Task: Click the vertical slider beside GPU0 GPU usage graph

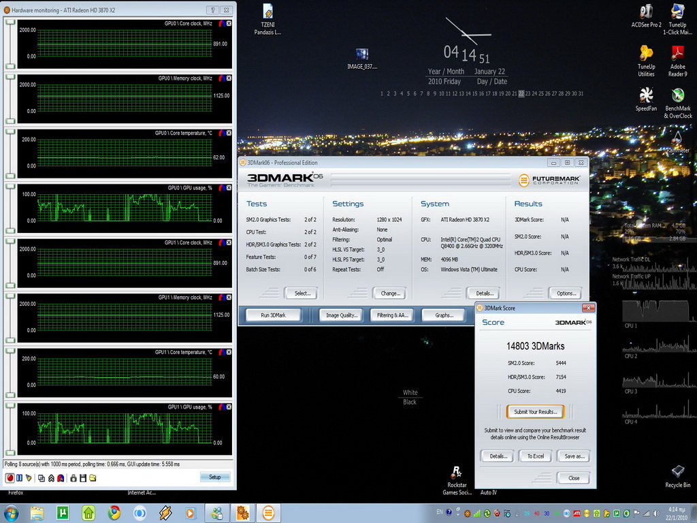Action: [10, 208]
